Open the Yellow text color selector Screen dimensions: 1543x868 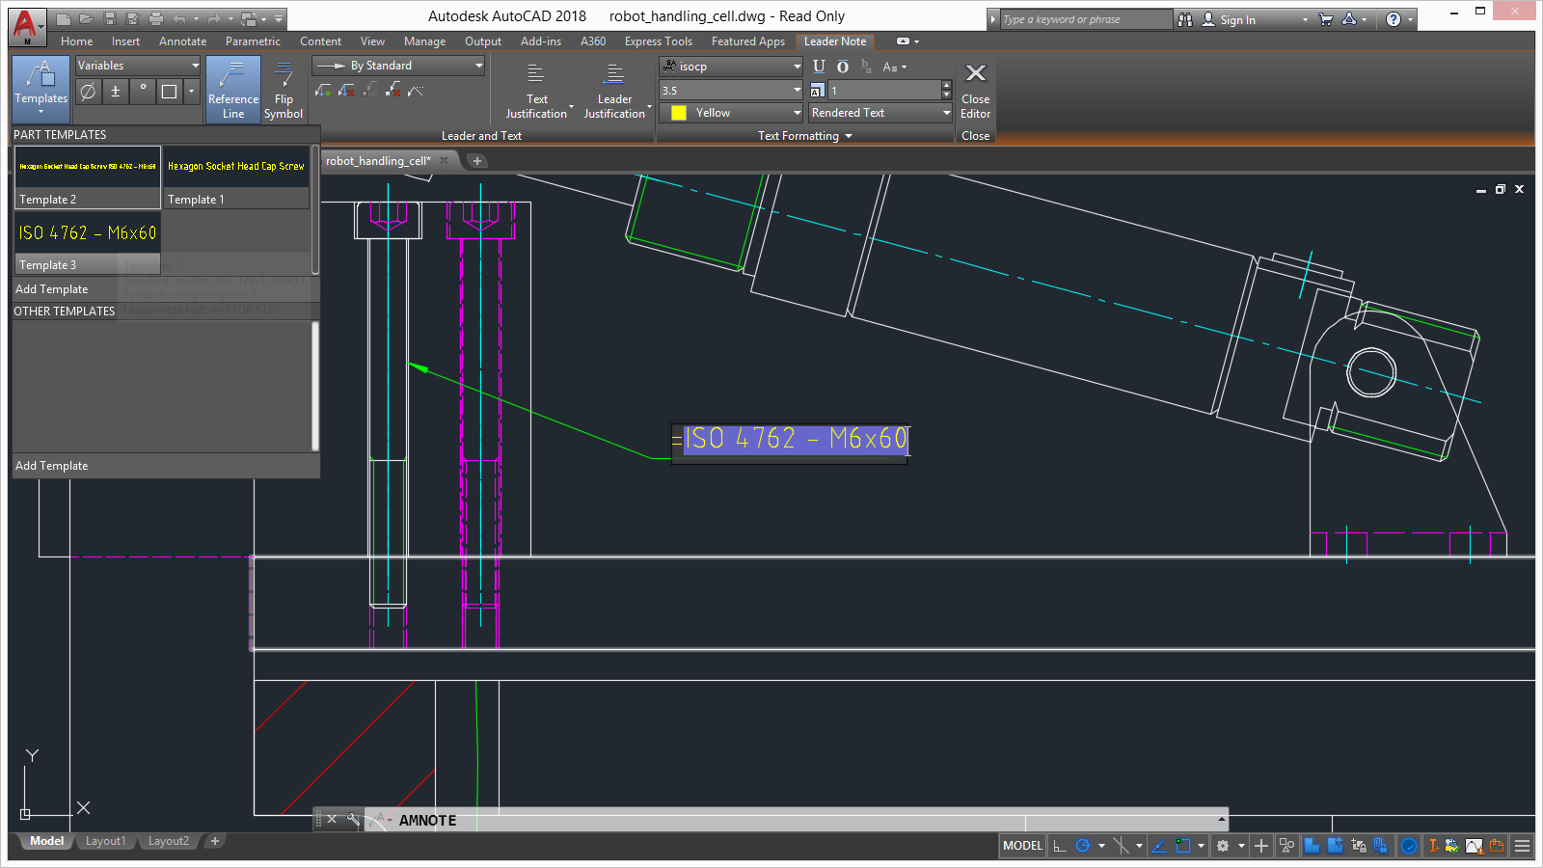[x=731, y=113]
